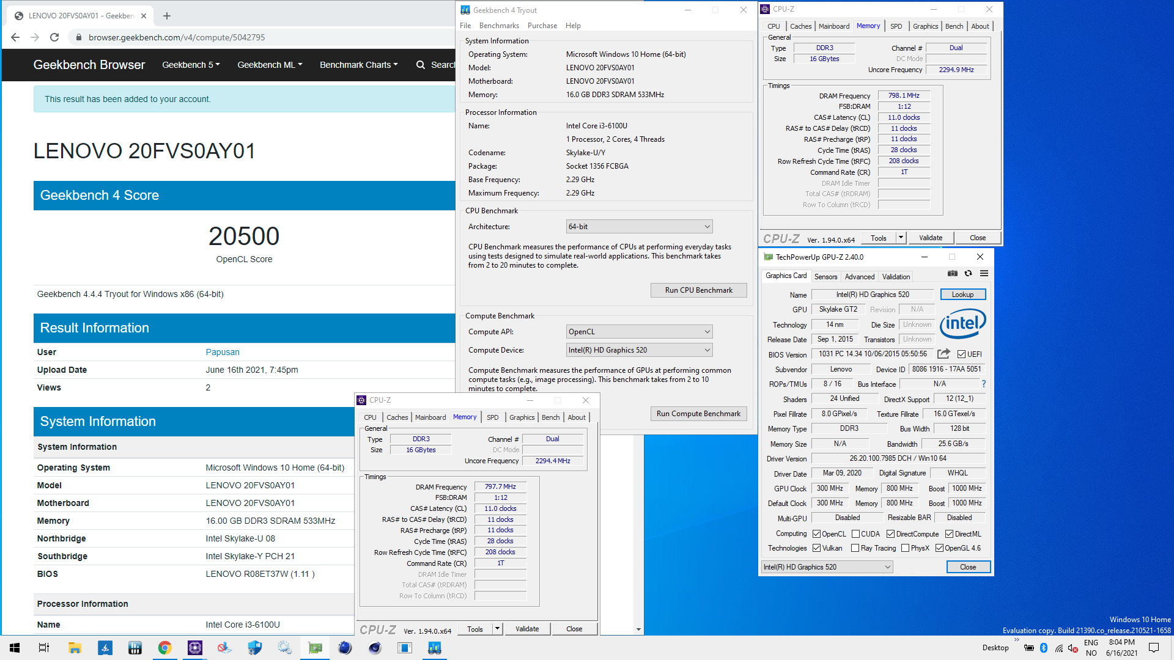Click the Lookup button in GPU-Z
Image resolution: width=1174 pixels, height=660 pixels.
[962, 295]
